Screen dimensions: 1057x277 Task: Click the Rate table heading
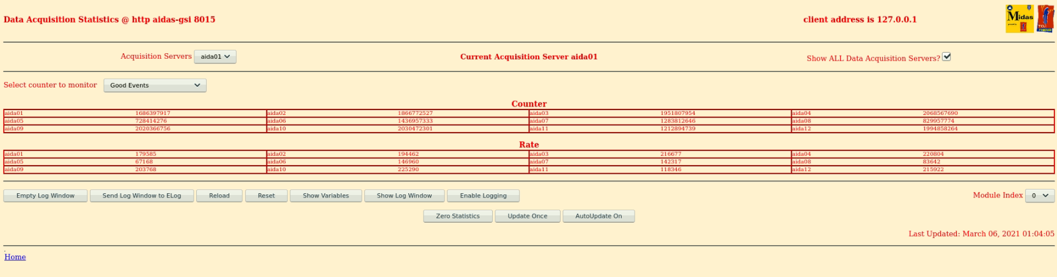(x=529, y=145)
